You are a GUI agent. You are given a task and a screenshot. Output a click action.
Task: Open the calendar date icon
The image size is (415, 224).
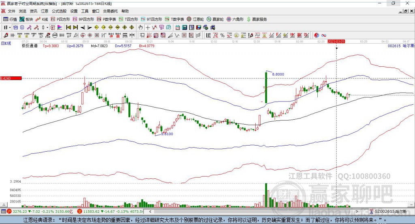coord(178,27)
